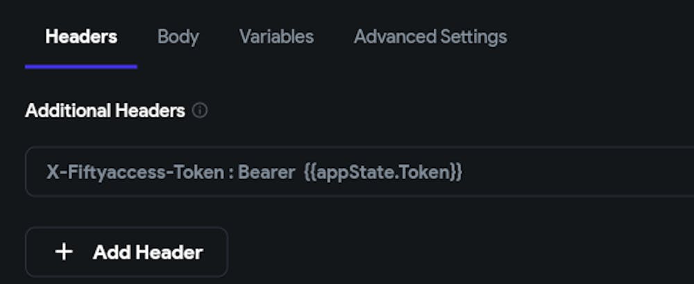
Task: Click the colon separator in header field
Action: click(x=231, y=173)
